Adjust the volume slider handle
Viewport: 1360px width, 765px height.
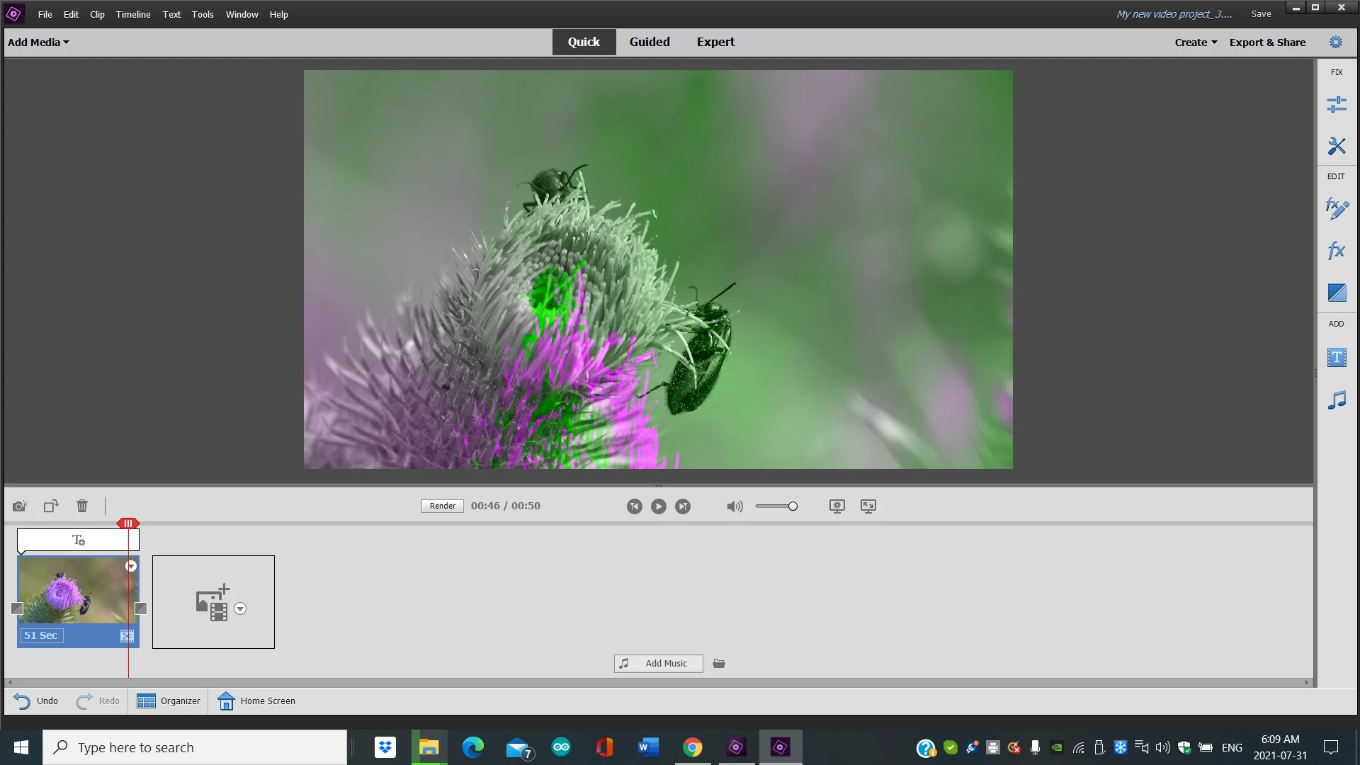pos(793,506)
